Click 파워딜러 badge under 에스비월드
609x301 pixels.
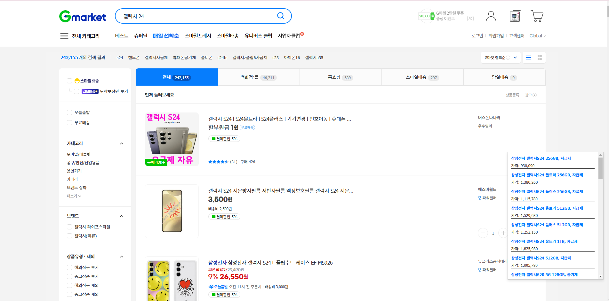pos(487,198)
